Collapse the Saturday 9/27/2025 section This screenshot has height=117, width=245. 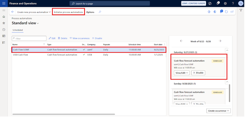(x=227, y=50)
